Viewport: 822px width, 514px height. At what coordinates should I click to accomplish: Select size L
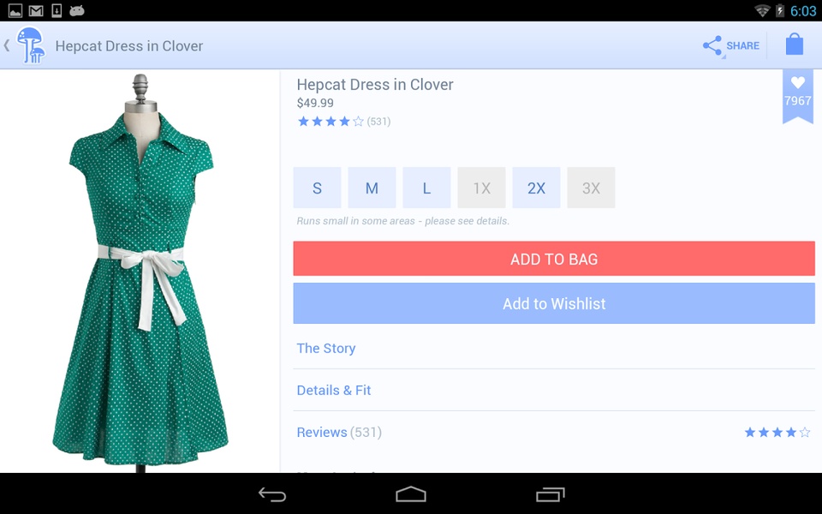tap(426, 188)
